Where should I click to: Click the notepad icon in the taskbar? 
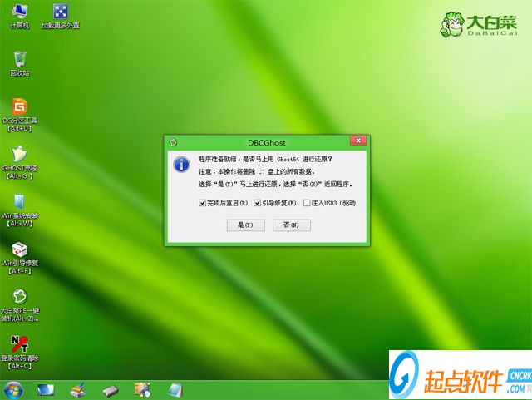pos(175,390)
